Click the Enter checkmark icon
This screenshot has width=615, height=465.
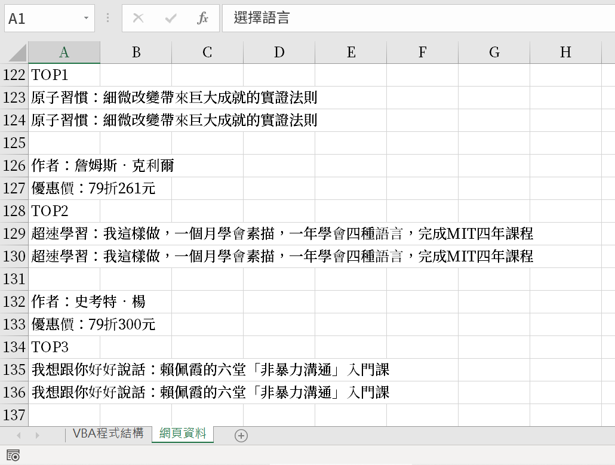171,18
